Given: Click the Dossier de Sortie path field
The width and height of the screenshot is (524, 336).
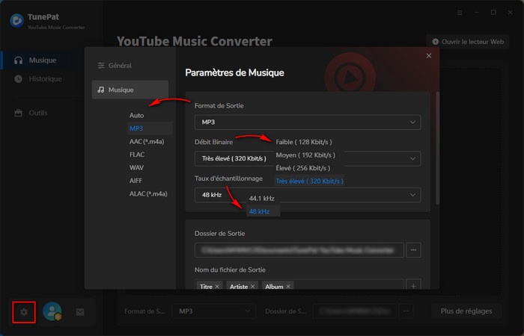Looking at the screenshot, I should click(x=299, y=250).
